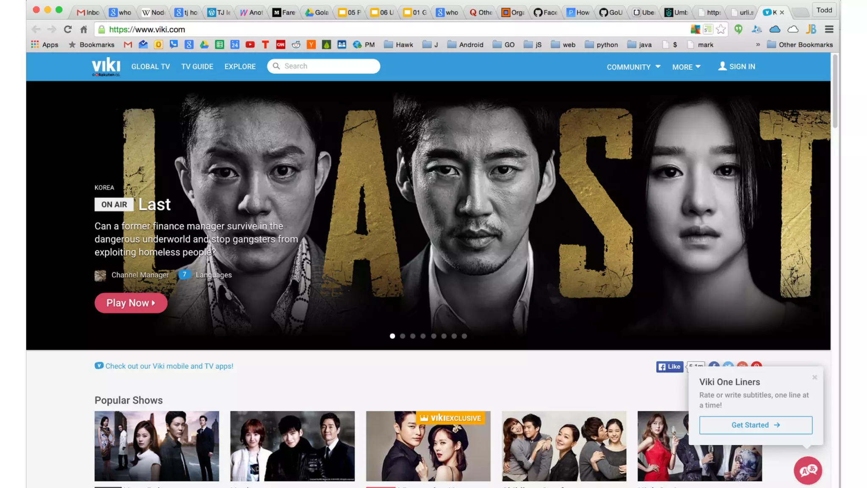Click the browser reload page icon
The height and width of the screenshot is (488, 867).
click(x=67, y=29)
